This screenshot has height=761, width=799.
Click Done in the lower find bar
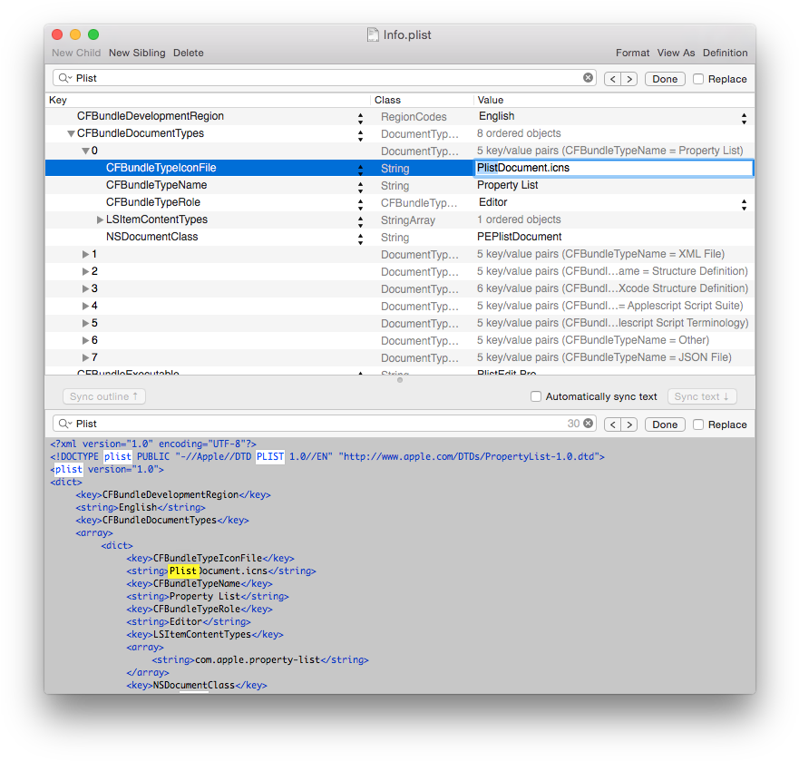[665, 424]
